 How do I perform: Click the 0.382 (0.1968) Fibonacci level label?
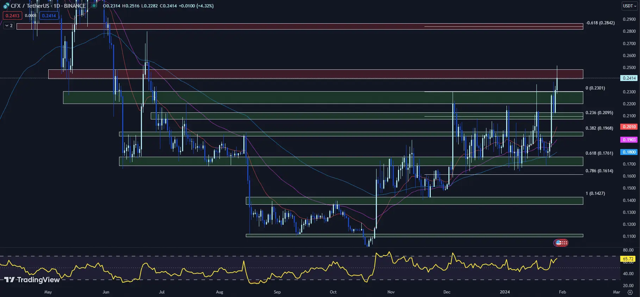pyautogui.click(x=599, y=128)
